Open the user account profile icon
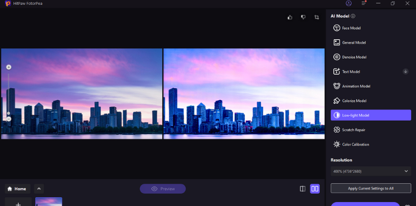416x206 pixels. click(348, 3)
